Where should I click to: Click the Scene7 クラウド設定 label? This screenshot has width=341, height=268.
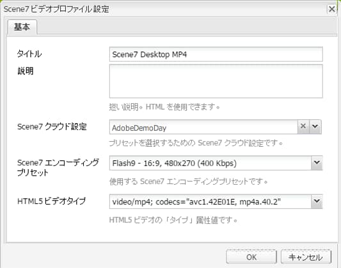(x=52, y=126)
